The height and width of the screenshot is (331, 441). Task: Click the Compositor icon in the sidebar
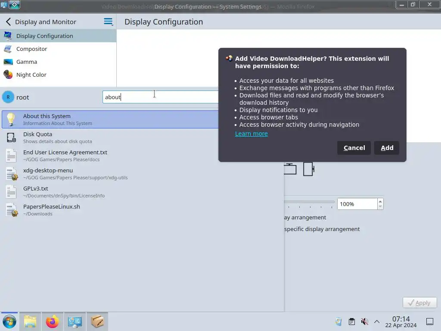(8, 49)
